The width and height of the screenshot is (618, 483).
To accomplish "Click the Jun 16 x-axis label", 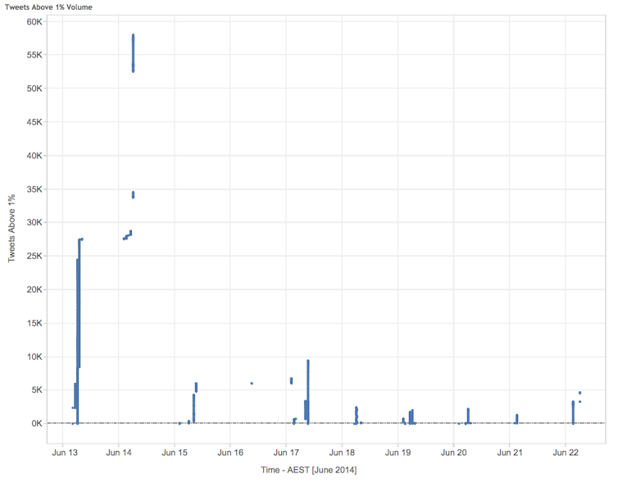I will pos(230,453).
